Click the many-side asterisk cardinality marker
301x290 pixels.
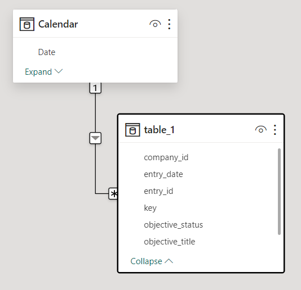pyautogui.click(x=113, y=194)
